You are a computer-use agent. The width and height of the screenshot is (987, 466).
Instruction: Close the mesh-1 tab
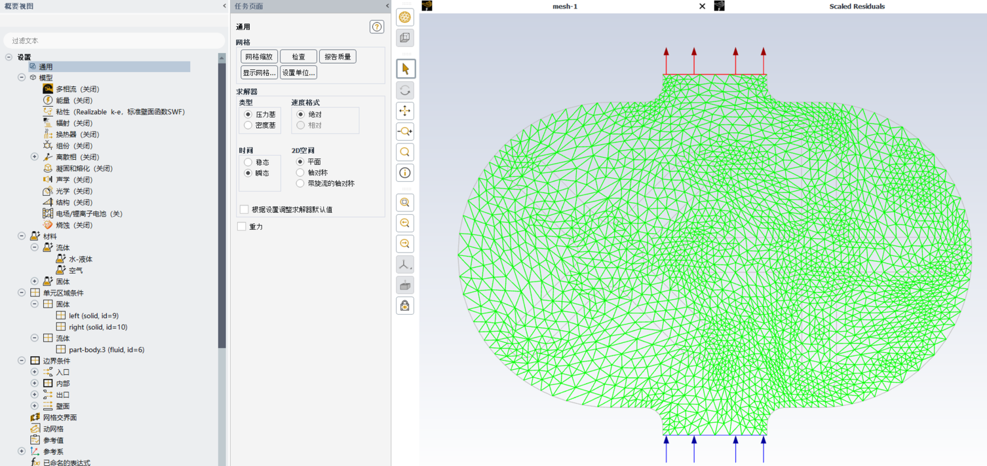pyautogui.click(x=702, y=7)
